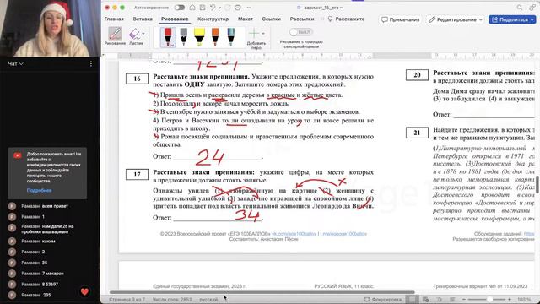Open the Редактирование mode dropdown

pos(456,19)
